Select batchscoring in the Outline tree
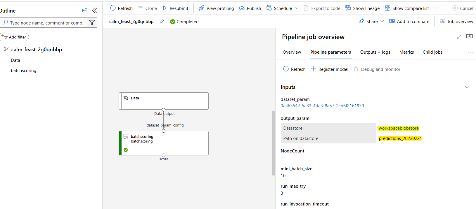 [24, 70]
